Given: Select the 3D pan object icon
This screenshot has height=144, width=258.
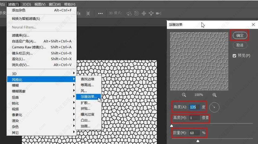Looking at the screenshot, I should [x=144, y=13].
